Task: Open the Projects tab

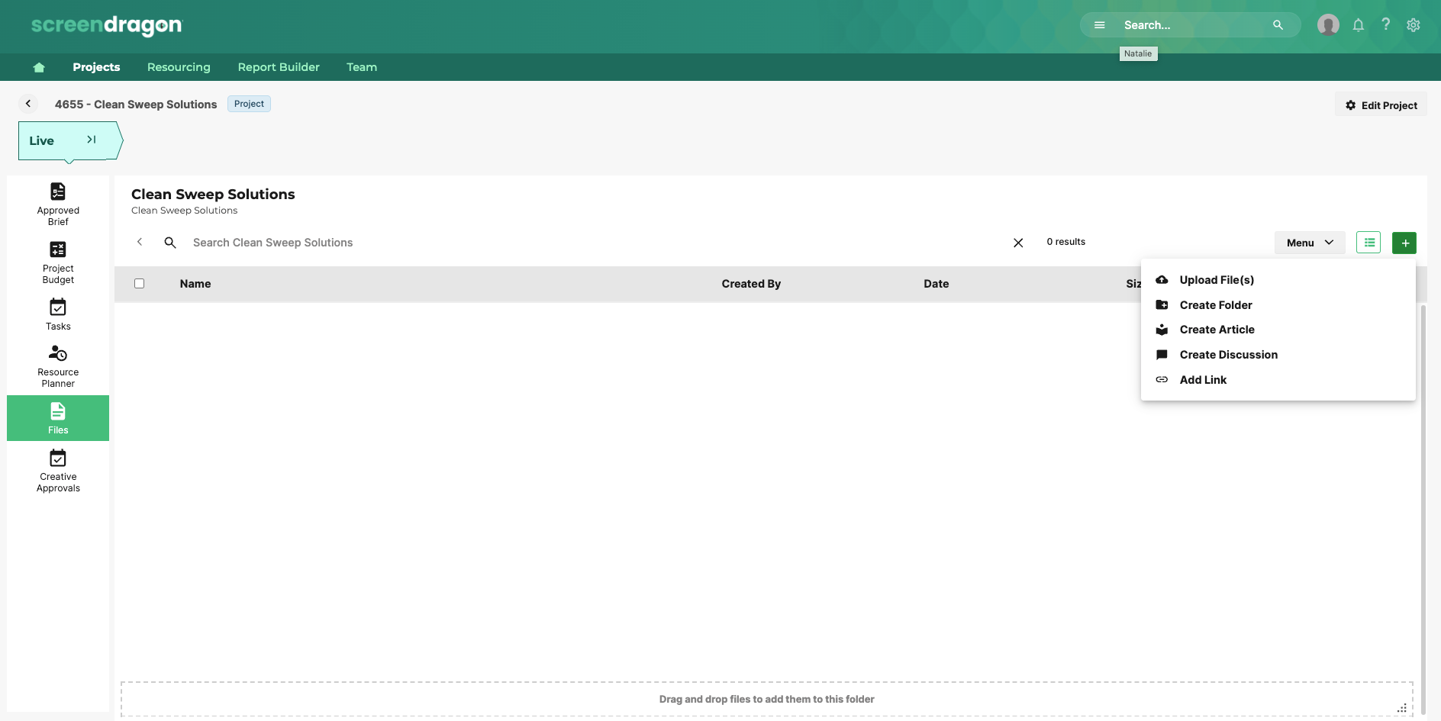Action: (96, 67)
